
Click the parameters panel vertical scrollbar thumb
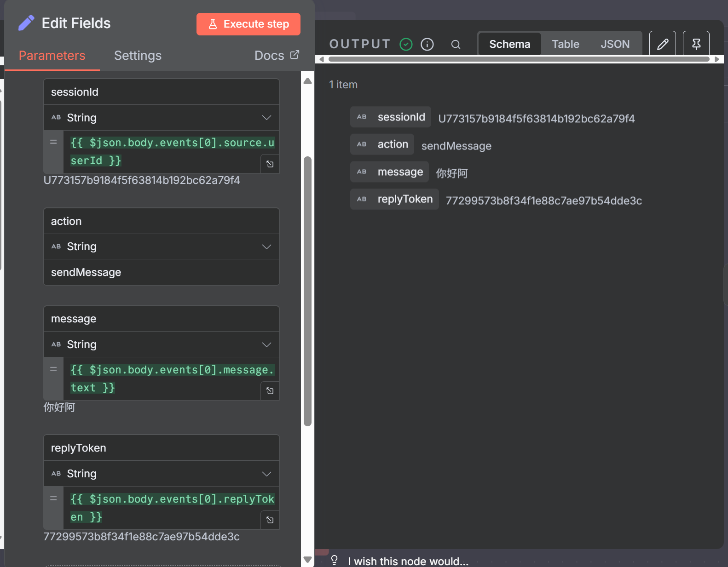(308, 291)
